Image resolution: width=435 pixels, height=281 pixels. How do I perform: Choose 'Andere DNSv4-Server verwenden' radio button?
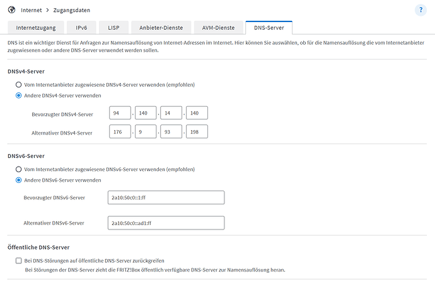[x=19, y=96]
